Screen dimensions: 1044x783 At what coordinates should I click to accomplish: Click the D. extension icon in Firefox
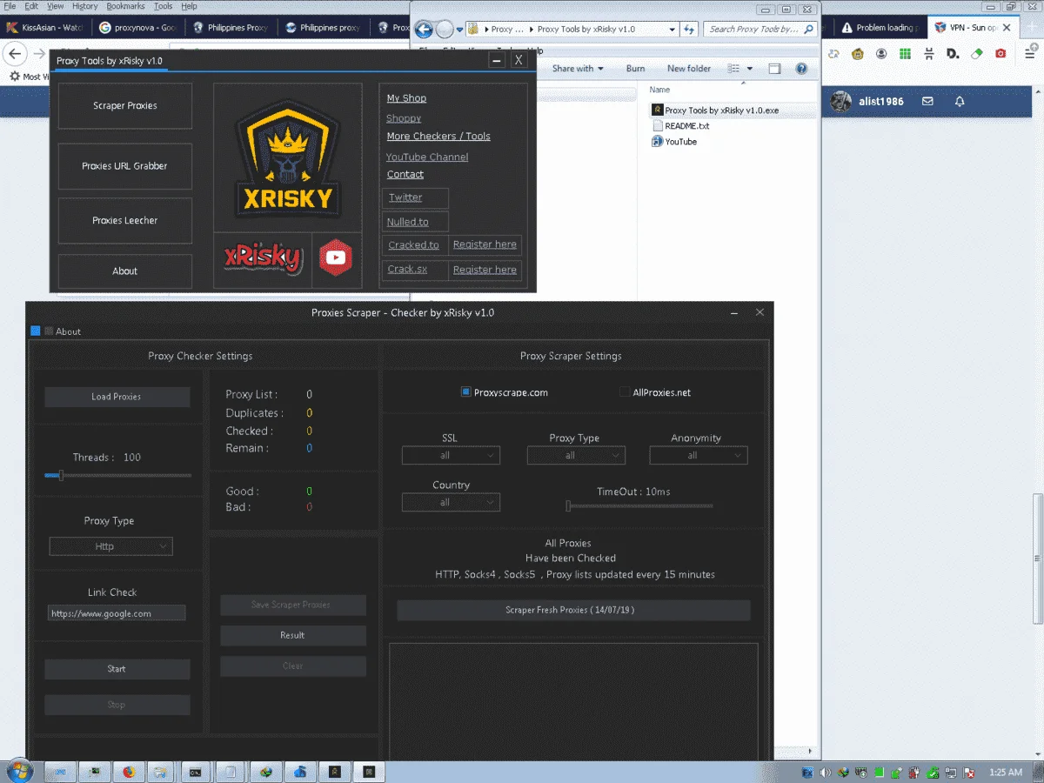[953, 54]
